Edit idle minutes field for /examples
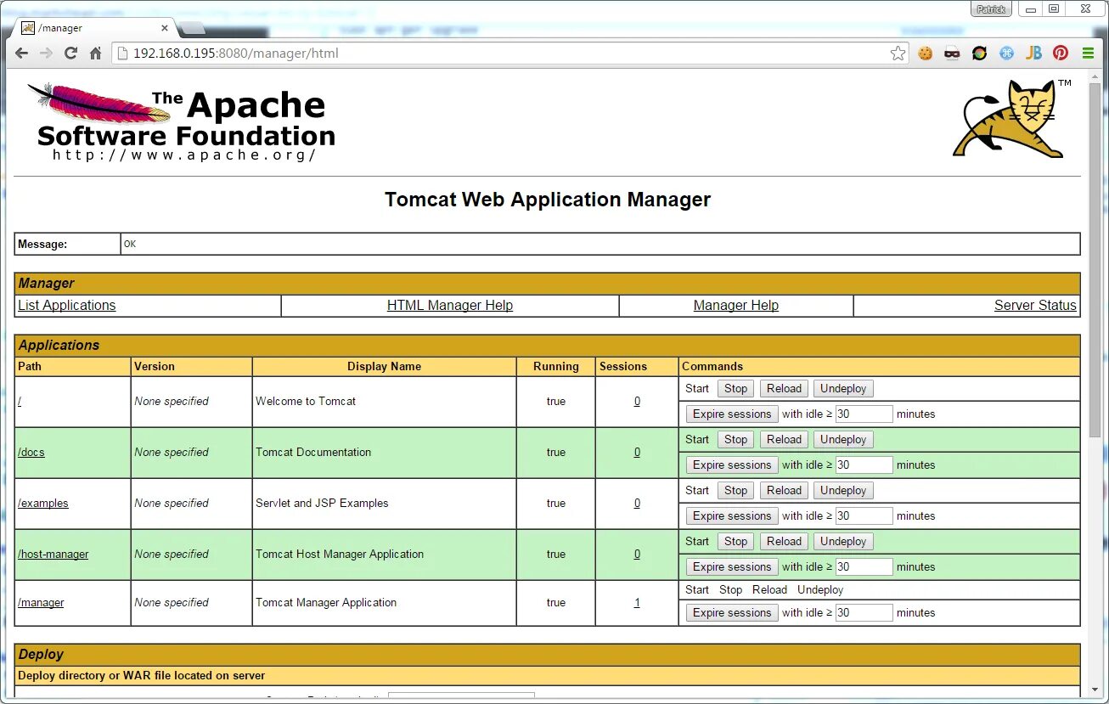This screenshot has width=1109, height=704. [x=864, y=516]
